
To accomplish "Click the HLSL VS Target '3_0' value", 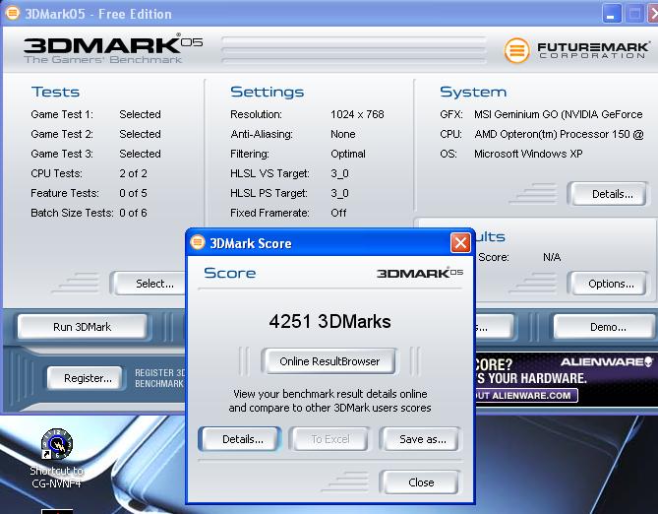I will pyautogui.click(x=339, y=173).
